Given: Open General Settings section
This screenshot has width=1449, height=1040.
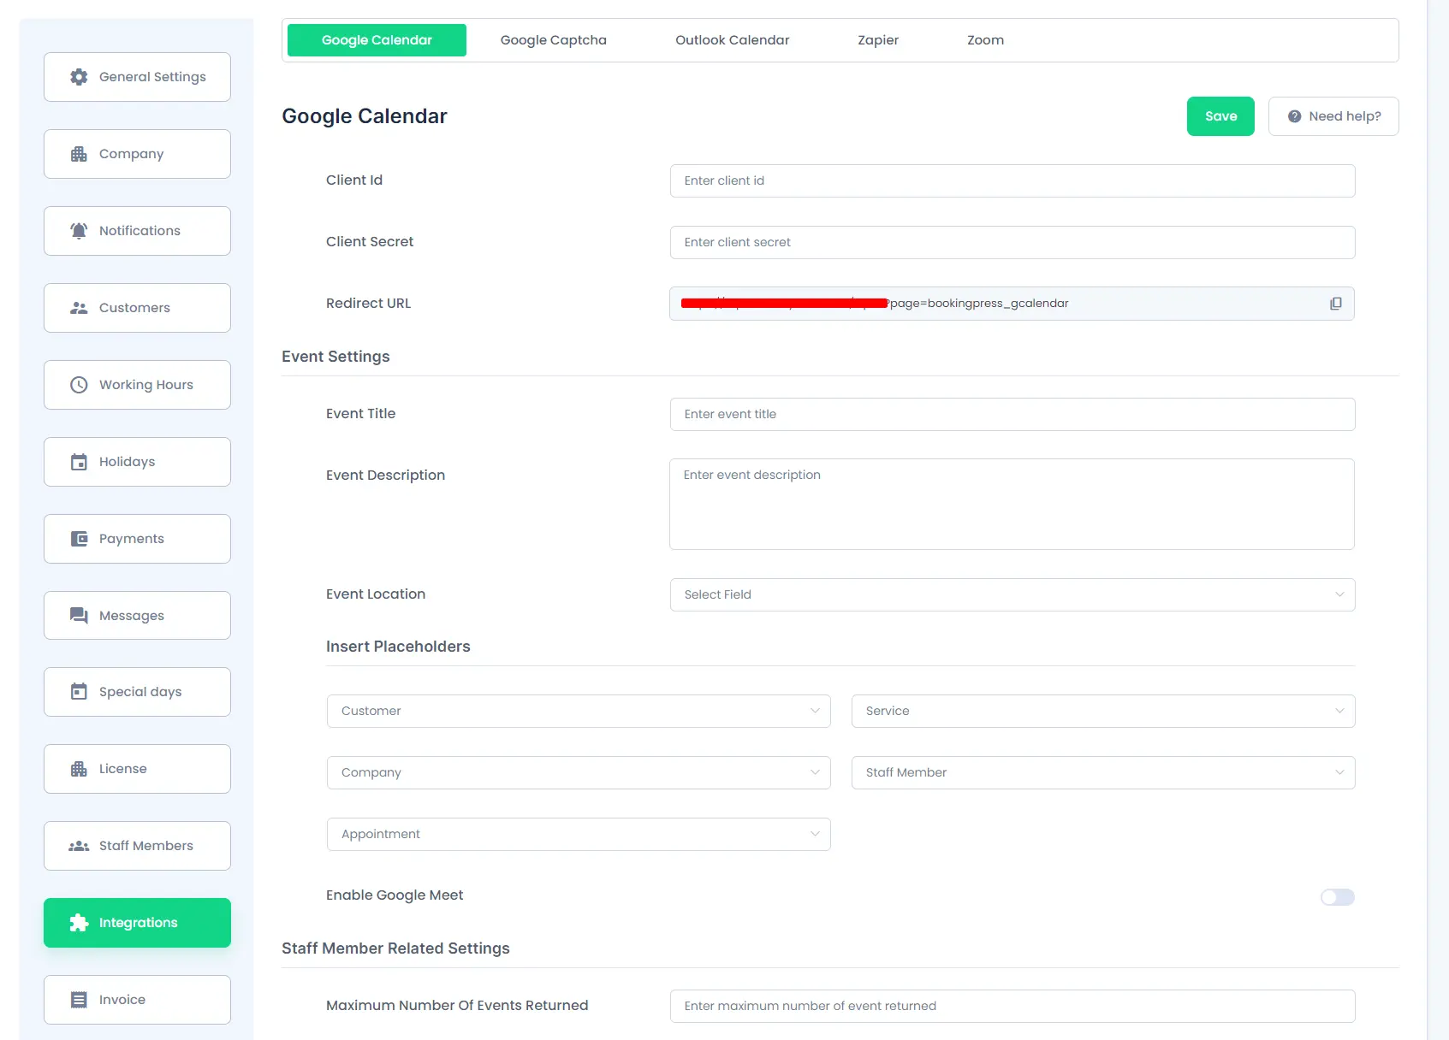Looking at the screenshot, I should [x=137, y=77].
